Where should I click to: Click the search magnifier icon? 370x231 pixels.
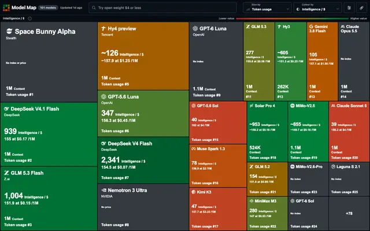pos(94,8)
